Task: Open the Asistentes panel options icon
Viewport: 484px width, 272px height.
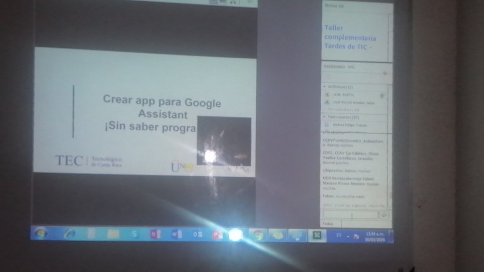Action: point(385,73)
